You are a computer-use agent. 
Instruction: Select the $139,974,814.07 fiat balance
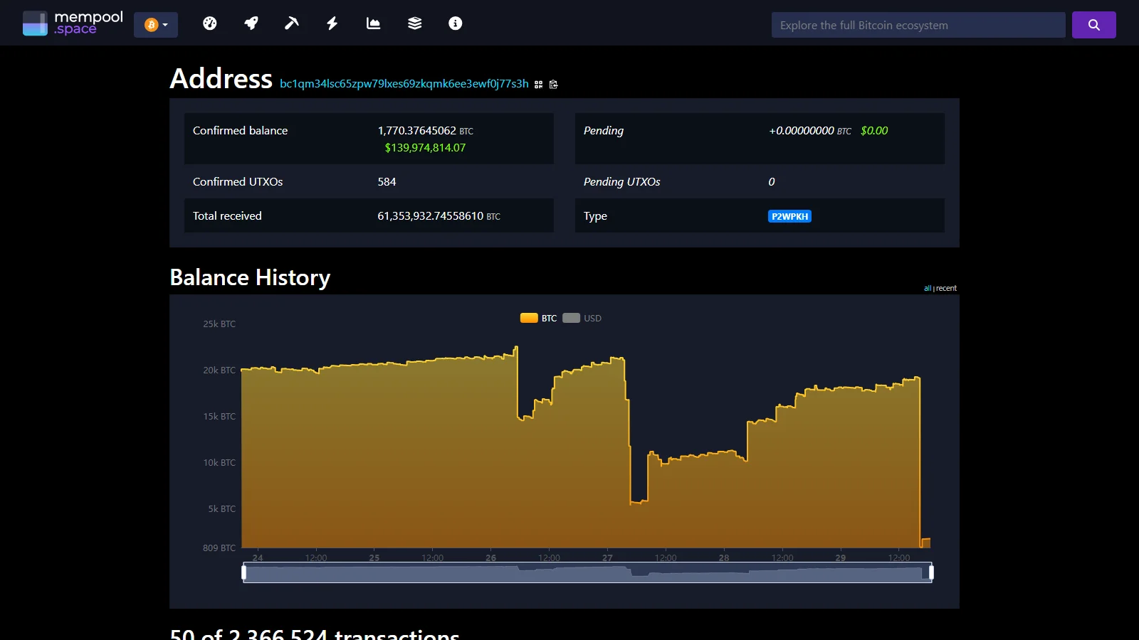(x=425, y=148)
